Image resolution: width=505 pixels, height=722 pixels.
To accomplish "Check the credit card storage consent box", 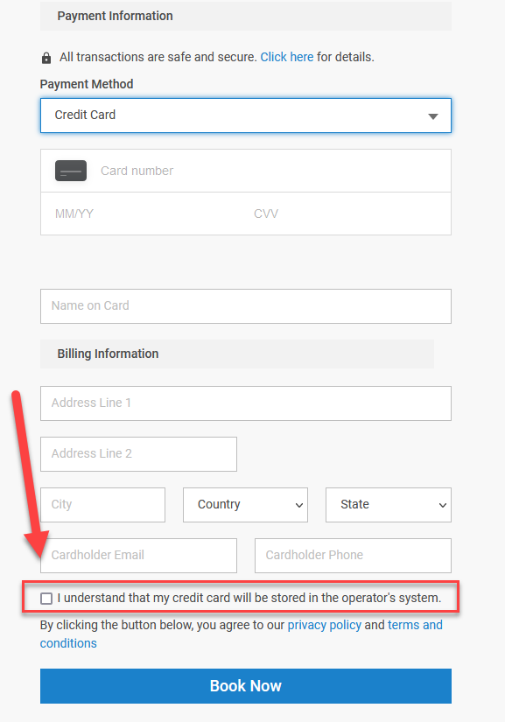I will coord(46,598).
